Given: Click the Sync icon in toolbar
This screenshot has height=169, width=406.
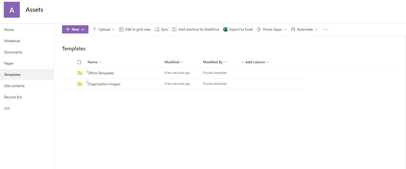Looking at the screenshot, I should [157, 29].
